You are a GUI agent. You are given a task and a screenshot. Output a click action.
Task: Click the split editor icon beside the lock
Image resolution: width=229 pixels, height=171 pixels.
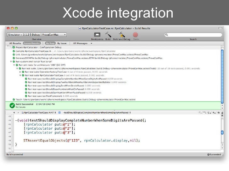pyautogui.click(x=219, y=113)
